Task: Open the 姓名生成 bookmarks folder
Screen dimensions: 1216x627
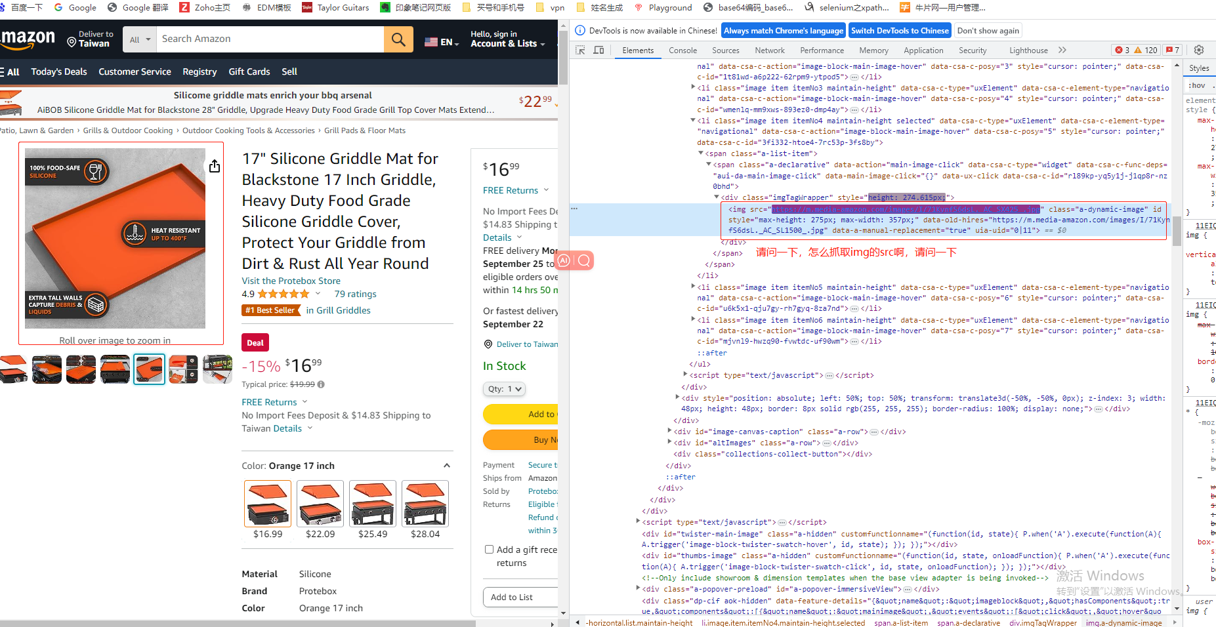Action: (599, 7)
